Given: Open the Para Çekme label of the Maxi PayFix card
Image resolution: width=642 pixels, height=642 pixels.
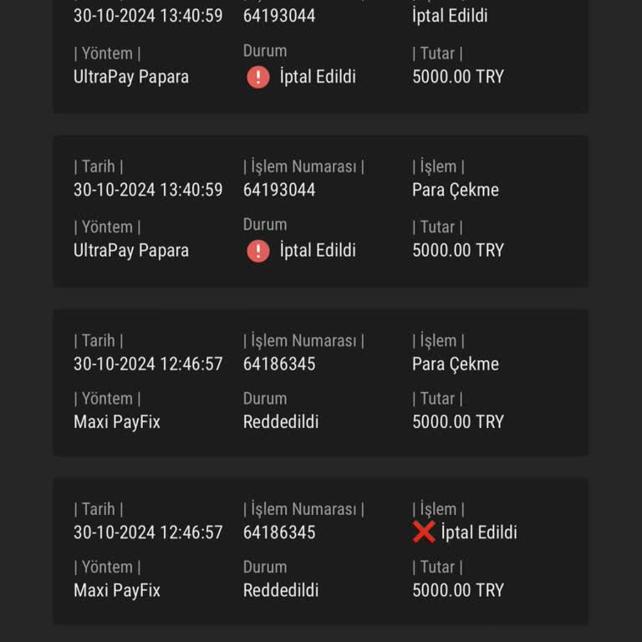Looking at the screenshot, I should pyautogui.click(x=455, y=364).
